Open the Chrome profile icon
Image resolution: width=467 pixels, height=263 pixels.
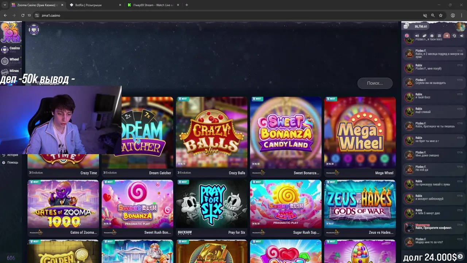pyautogui.click(x=453, y=15)
